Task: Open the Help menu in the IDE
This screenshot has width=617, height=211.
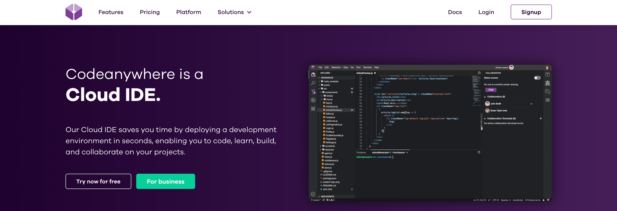Action: pyautogui.click(x=376, y=67)
